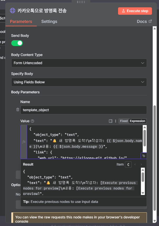Click the fx icon in the expression editor
This screenshot has height=226, width=159.
point(24,142)
